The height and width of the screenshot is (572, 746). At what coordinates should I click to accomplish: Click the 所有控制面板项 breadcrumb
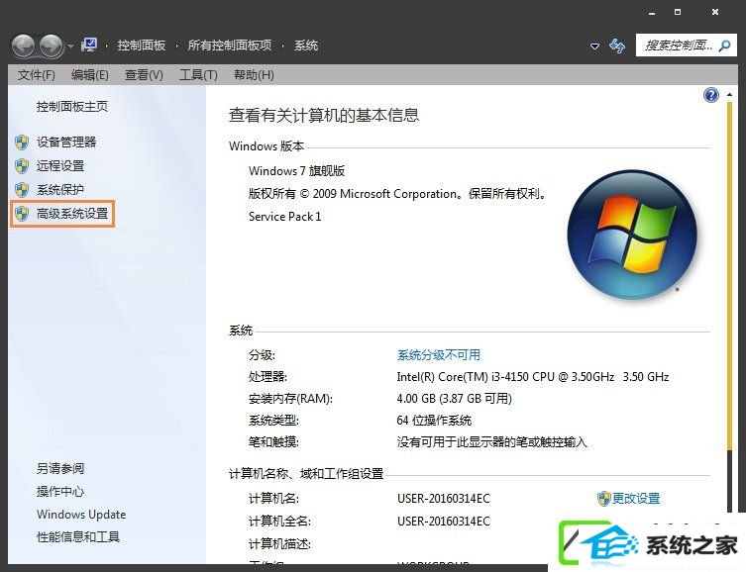click(x=230, y=46)
